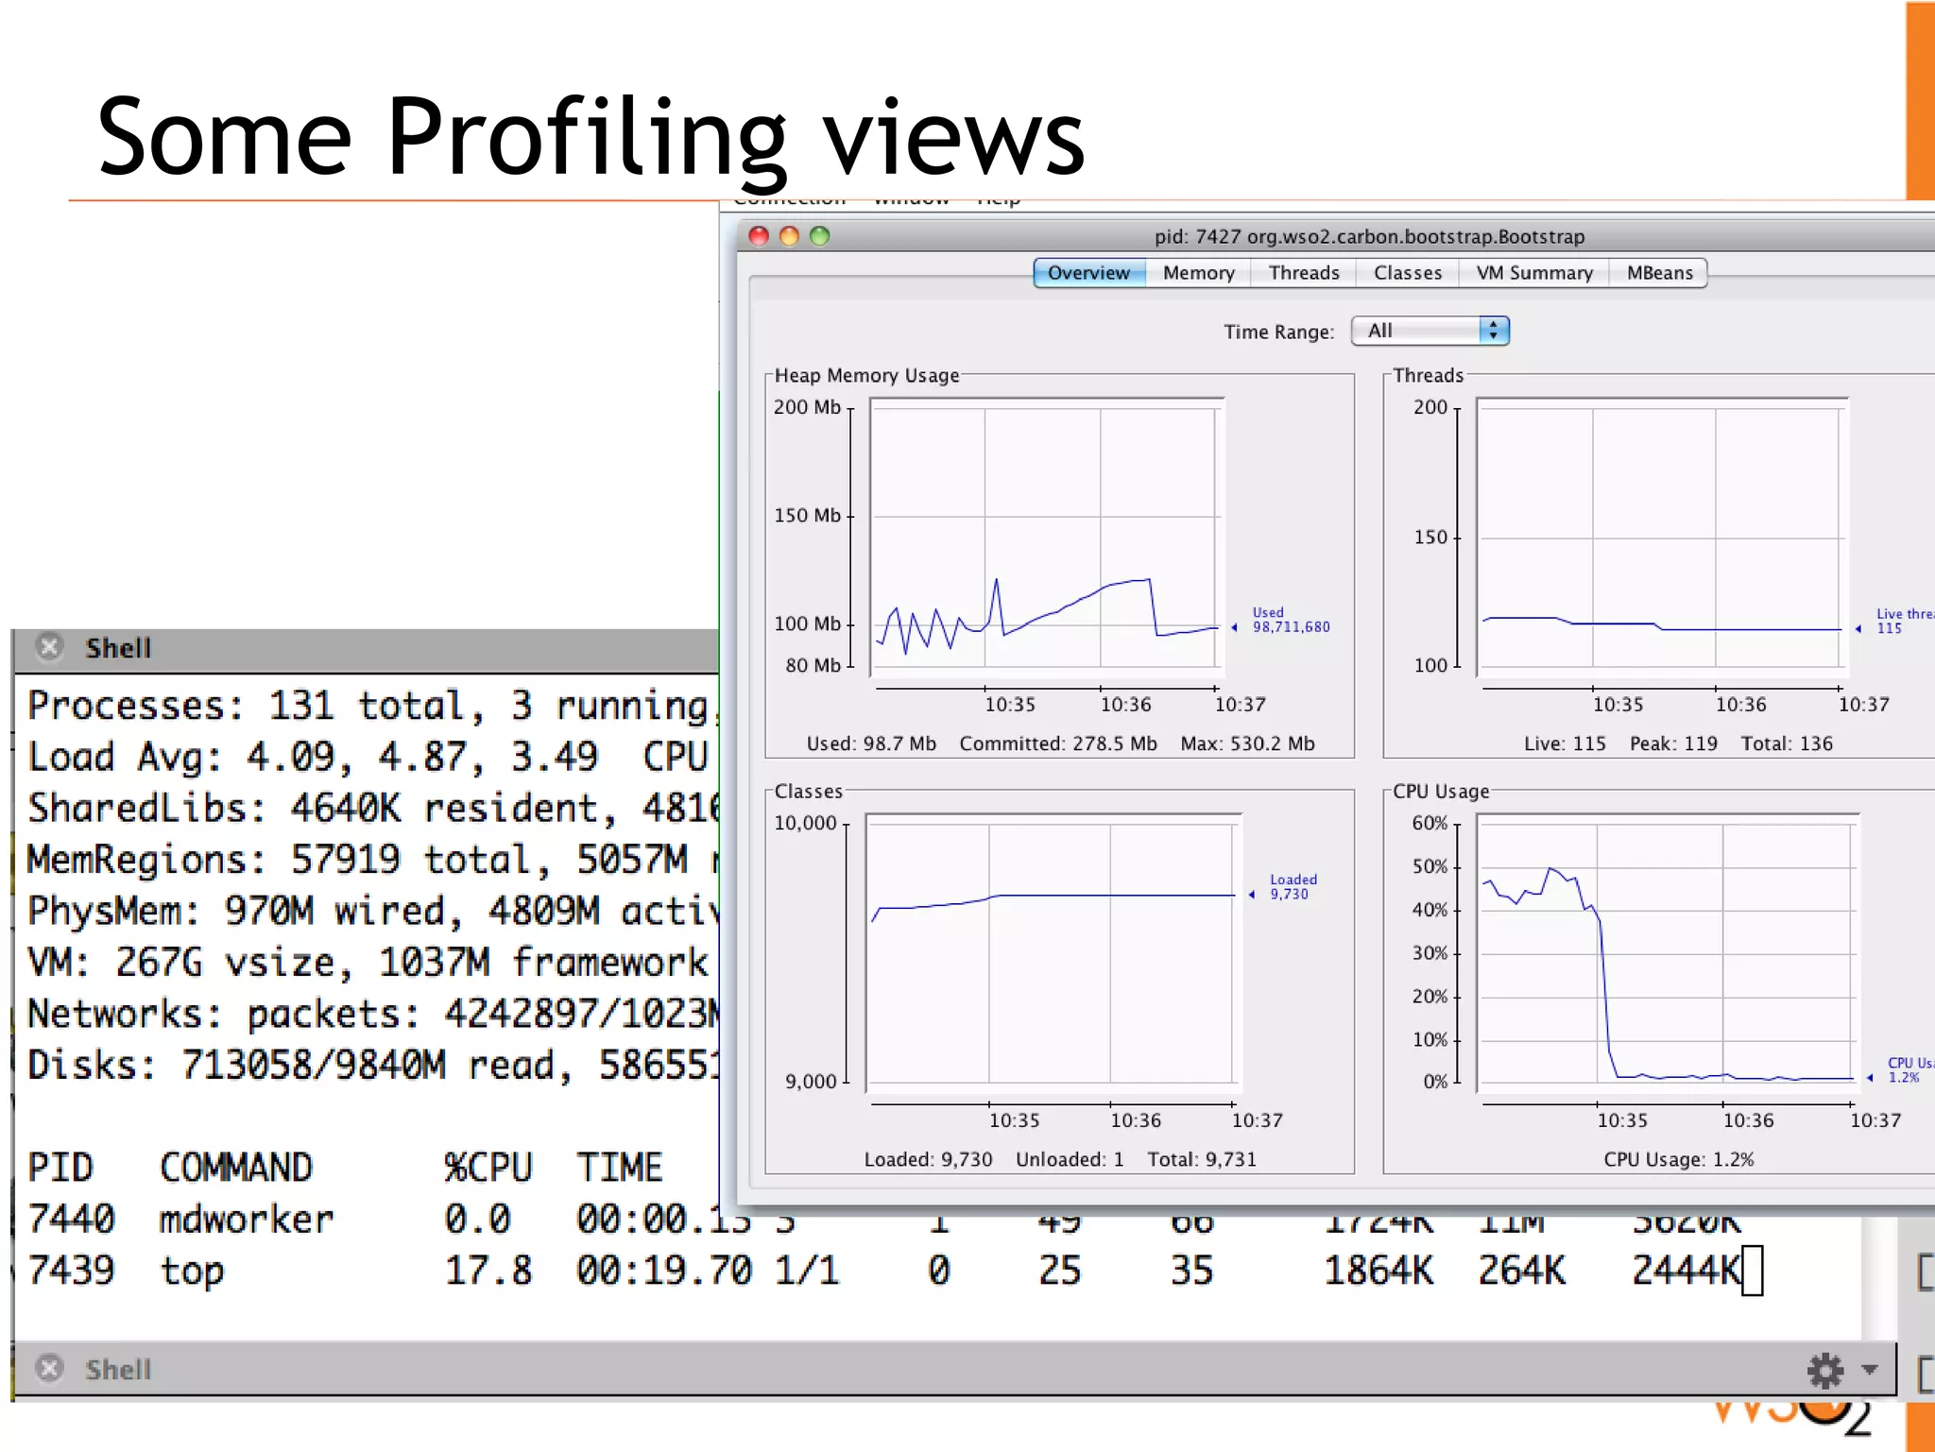Click 'Unloaded: 1' classes text
Screen dimensions: 1935x1452
tap(1070, 1159)
